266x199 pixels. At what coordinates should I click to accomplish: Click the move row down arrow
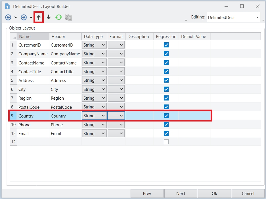(x=49, y=17)
